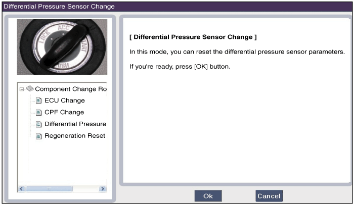Click the Differential Pressure Sensor Change title bar
Image resolution: width=354 pixels, height=205 pixels.
click(x=177, y=7)
